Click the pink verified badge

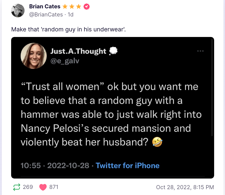(x=87, y=7)
